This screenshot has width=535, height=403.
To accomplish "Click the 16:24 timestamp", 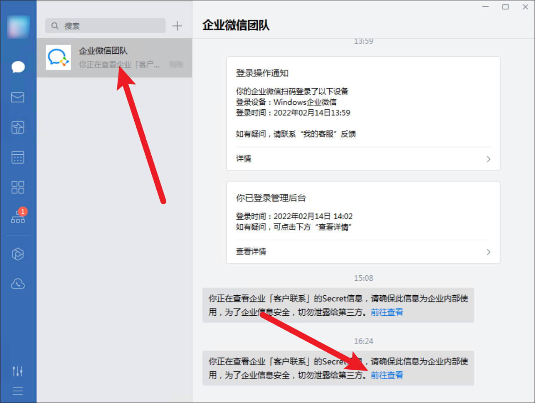I will pos(364,341).
